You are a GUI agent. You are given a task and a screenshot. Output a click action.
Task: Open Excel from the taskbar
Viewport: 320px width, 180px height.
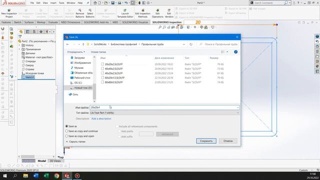tap(46, 175)
